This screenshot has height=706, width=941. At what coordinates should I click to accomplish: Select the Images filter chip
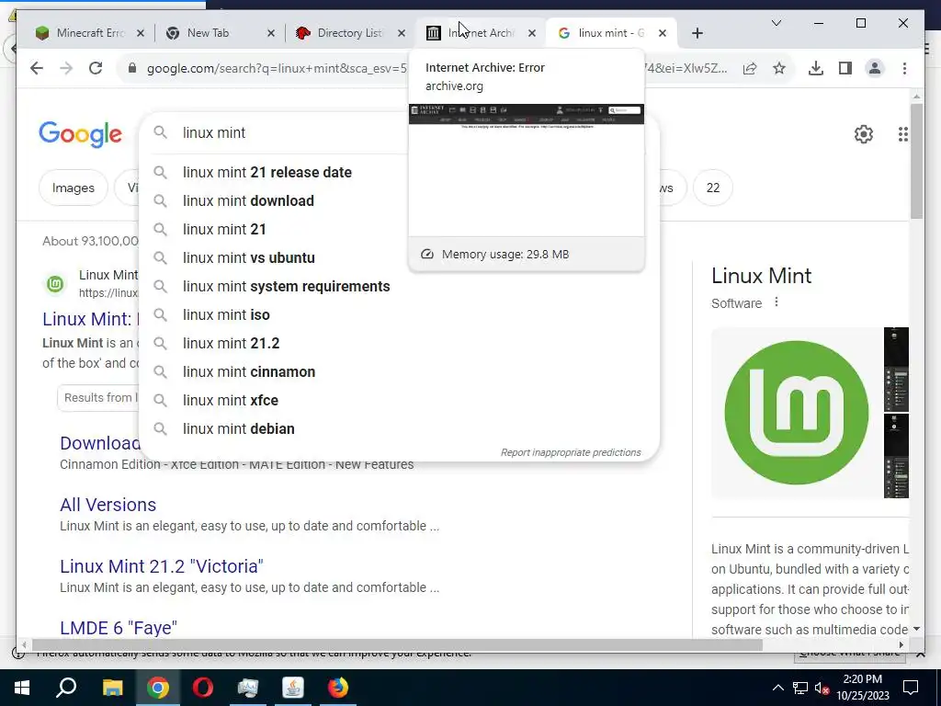[74, 188]
